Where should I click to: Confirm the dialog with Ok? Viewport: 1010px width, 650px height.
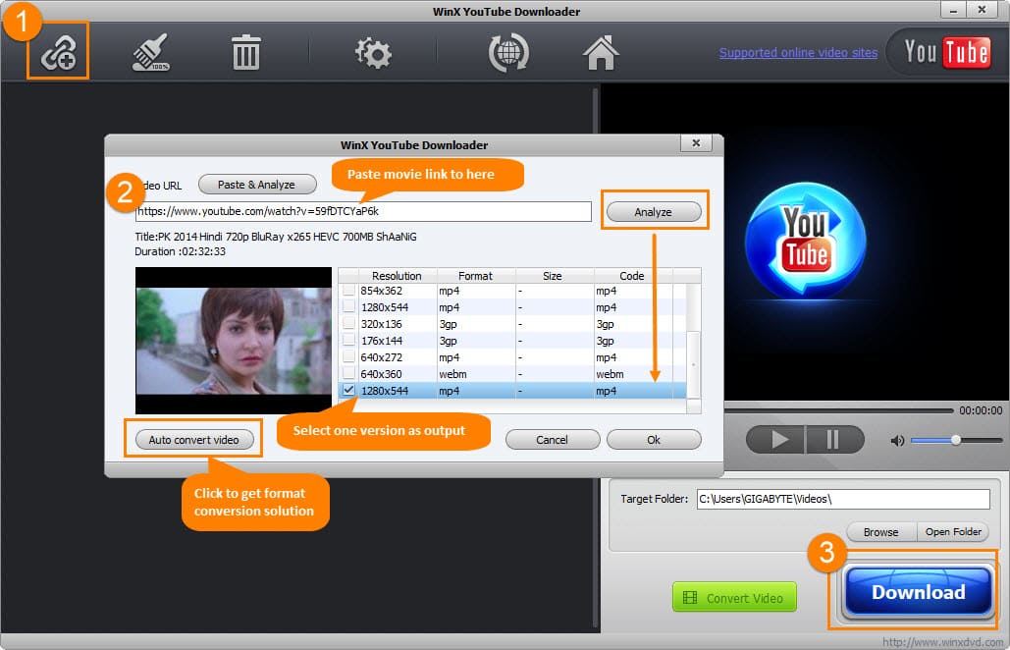(654, 440)
